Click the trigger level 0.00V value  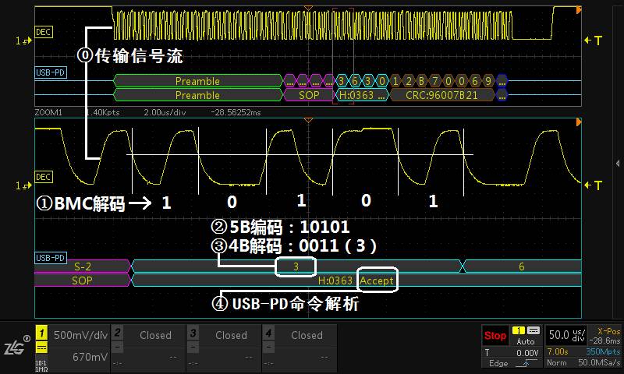pos(527,352)
